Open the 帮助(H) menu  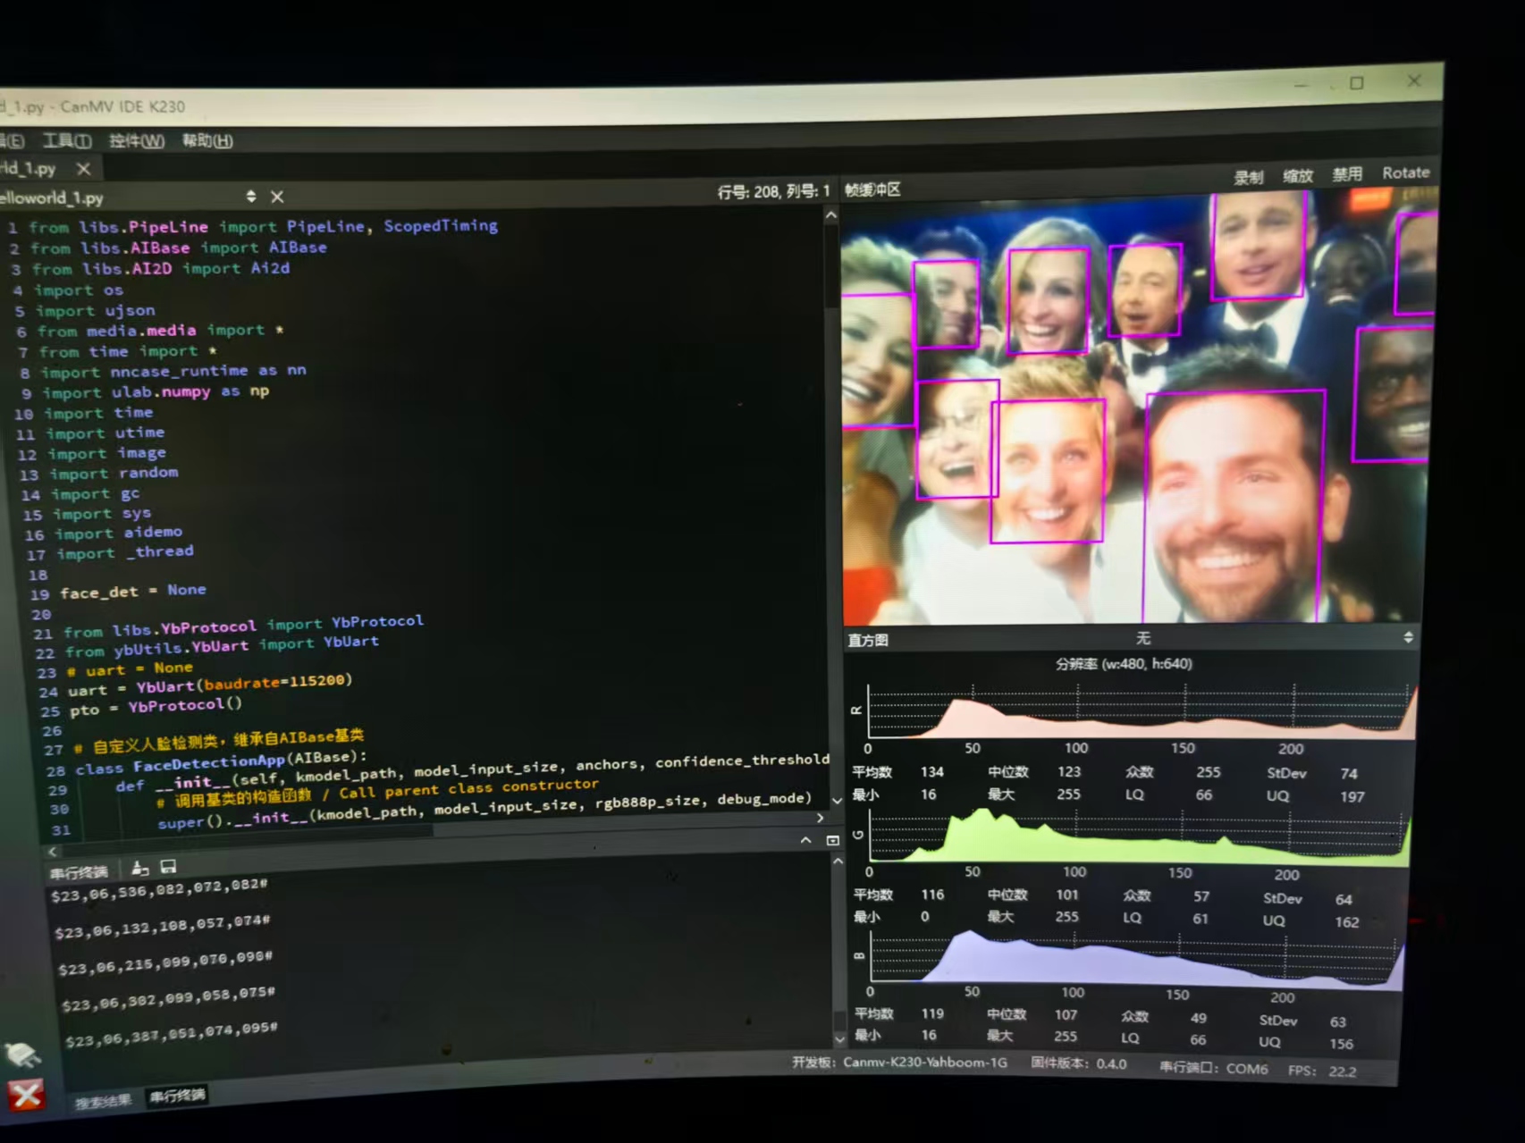pos(207,140)
